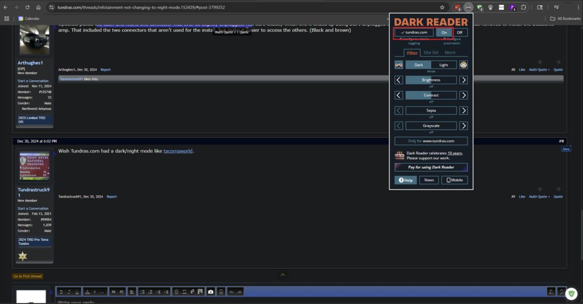Viewport: 583px width, 304px height.
Task: Open the '10 years' link in Dark Reader
Action: (454, 153)
